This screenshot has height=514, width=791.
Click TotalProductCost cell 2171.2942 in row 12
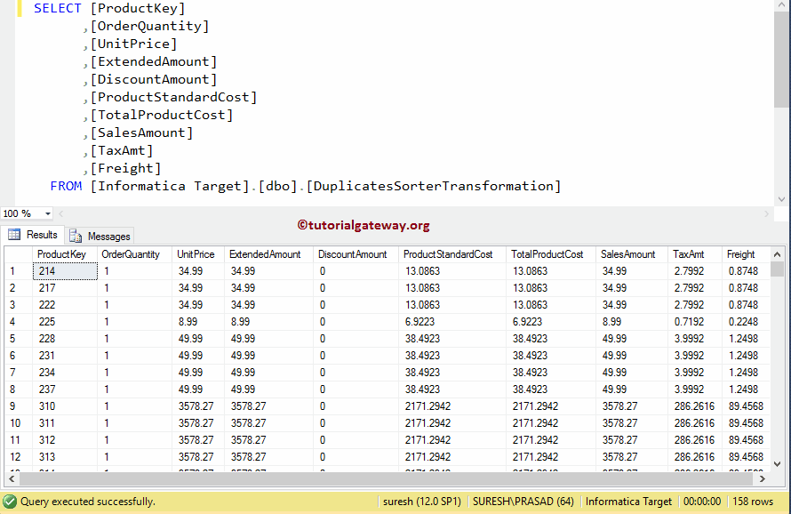[x=551, y=457]
